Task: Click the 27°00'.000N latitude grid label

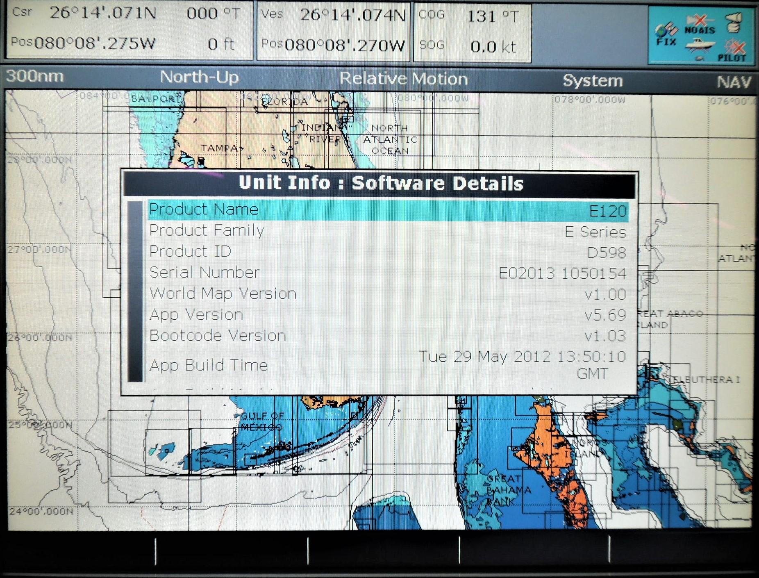Action: coord(39,249)
